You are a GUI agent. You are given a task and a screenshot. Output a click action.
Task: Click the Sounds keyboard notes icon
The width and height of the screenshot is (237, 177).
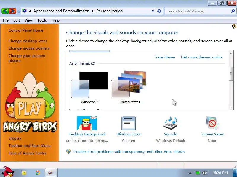pyautogui.click(x=171, y=123)
